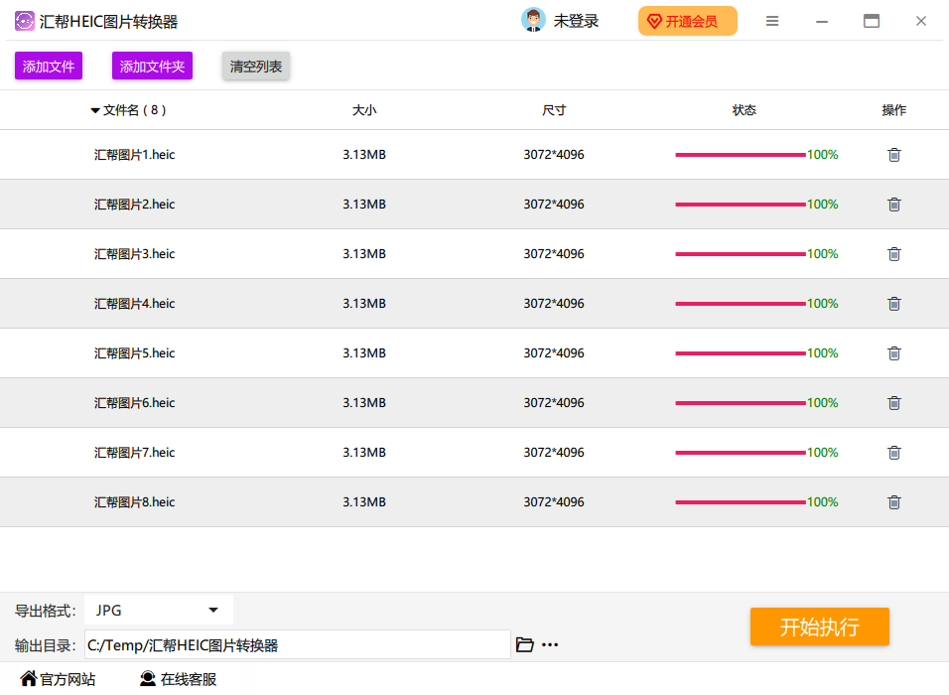Viewport: 949px width, 695px height.
Task: Toggle sort arrow beside 文件名 header
Action: pyautogui.click(x=95, y=111)
